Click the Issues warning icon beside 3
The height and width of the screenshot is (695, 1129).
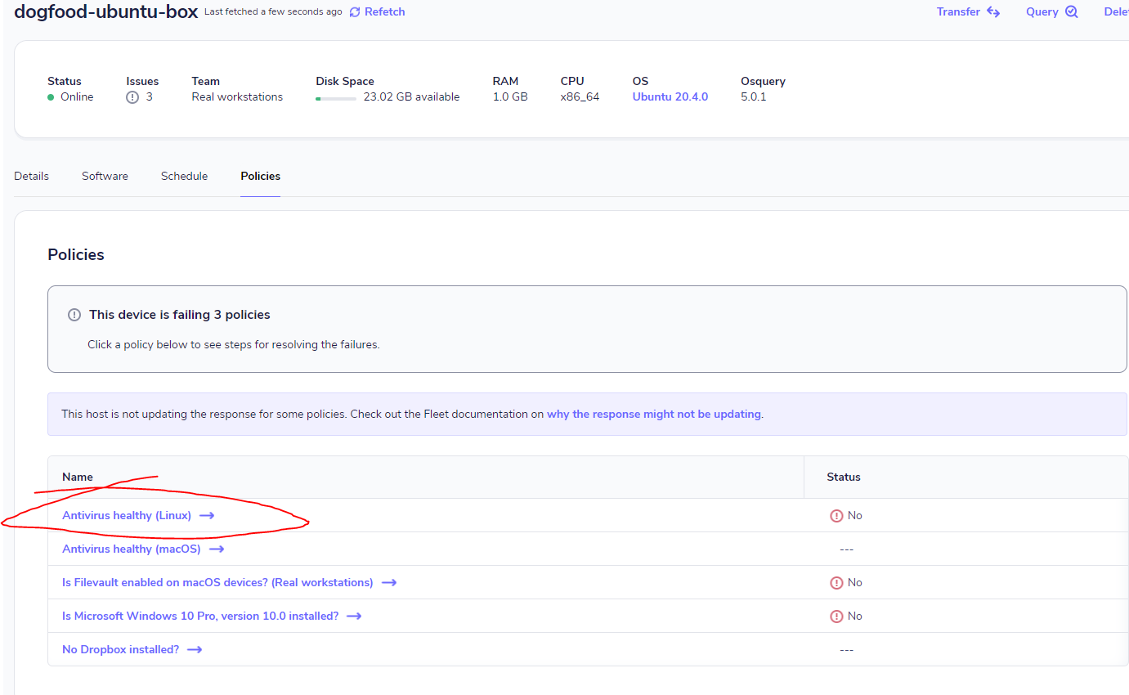pos(132,97)
